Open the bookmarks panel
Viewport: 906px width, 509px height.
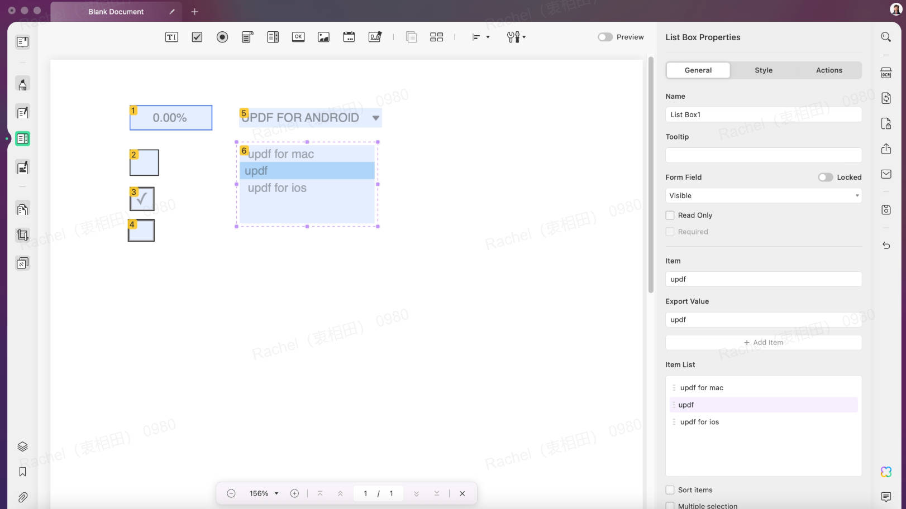[x=23, y=472]
